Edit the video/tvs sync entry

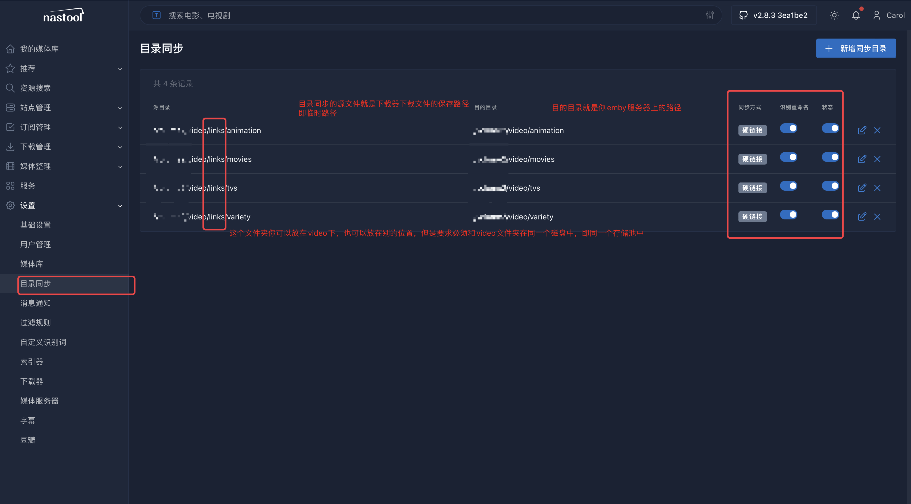point(862,188)
